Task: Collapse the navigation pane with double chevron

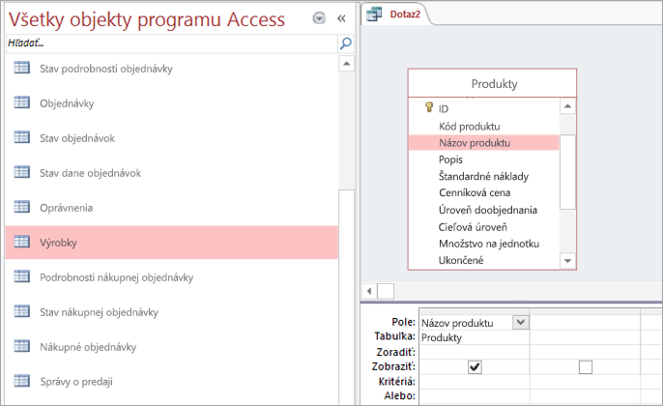Action: [x=341, y=18]
